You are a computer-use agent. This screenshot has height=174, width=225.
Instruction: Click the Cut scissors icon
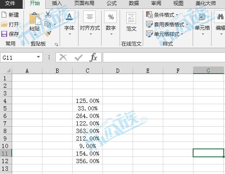click(x=48, y=15)
